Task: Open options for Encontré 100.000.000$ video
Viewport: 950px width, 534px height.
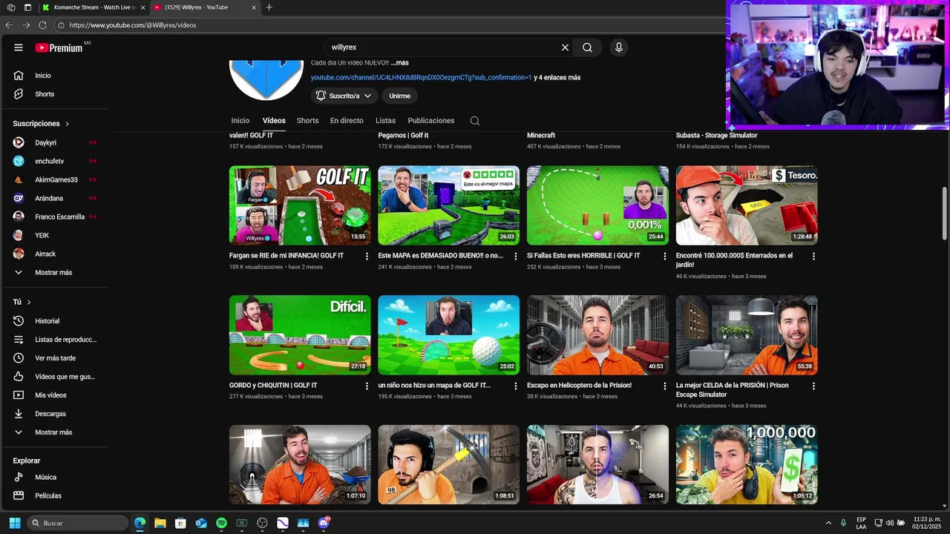Action: pyautogui.click(x=813, y=256)
